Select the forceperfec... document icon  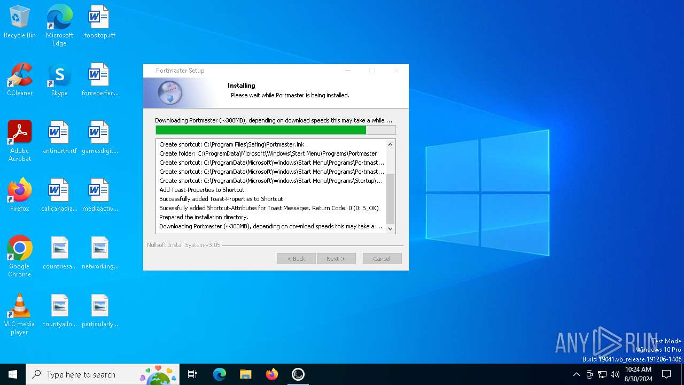point(99,80)
